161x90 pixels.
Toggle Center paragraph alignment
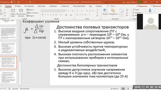pyautogui.click(x=80, y=15)
